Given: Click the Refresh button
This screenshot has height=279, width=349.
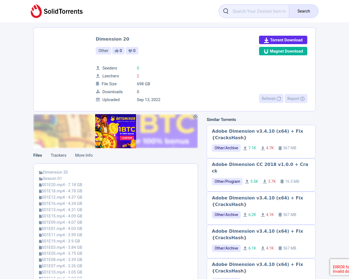Looking at the screenshot, I should pos(271,99).
